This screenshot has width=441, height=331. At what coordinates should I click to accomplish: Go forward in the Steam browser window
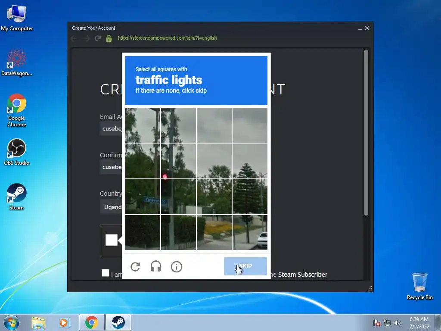pyautogui.click(x=86, y=38)
